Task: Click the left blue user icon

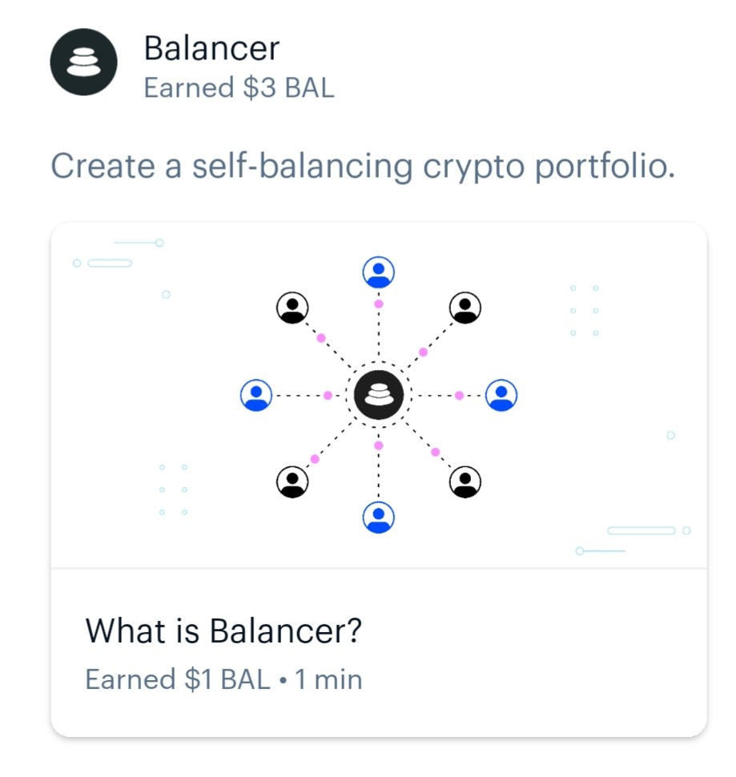Action: click(x=256, y=395)
